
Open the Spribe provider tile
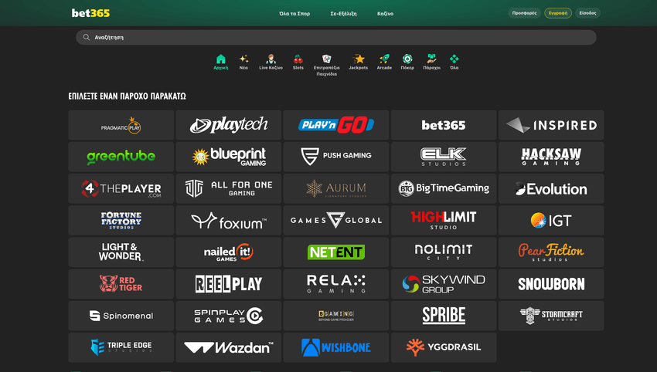coord(444,316)
